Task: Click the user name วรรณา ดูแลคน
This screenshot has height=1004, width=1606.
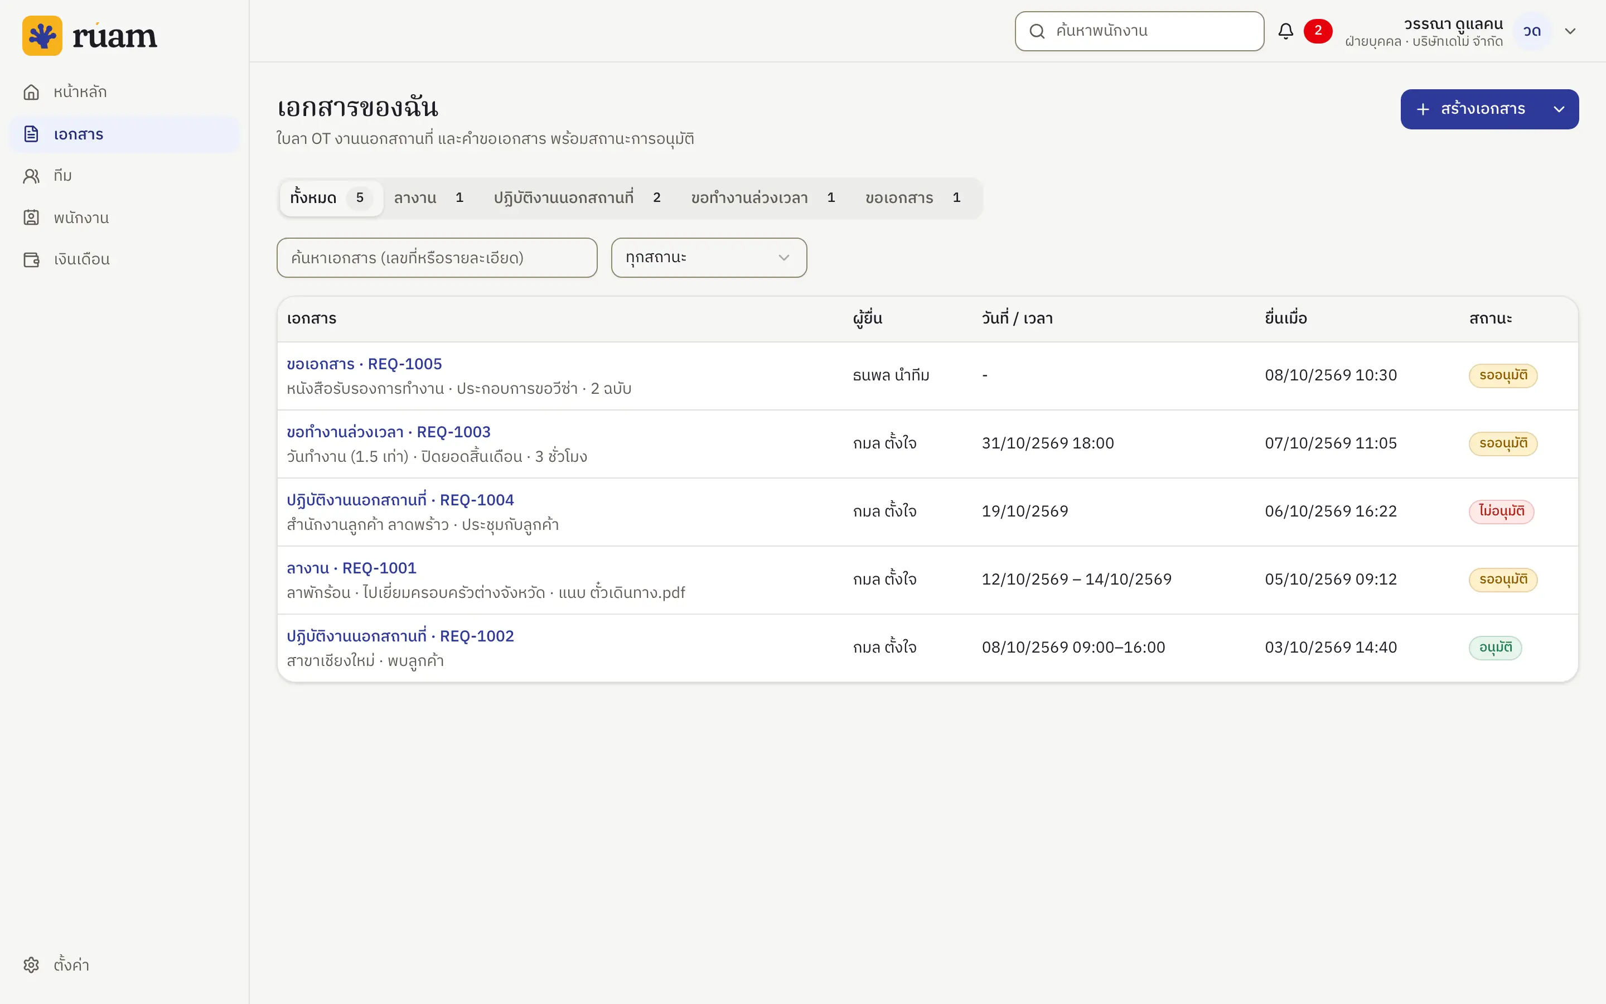Action: pos(1453,24)
